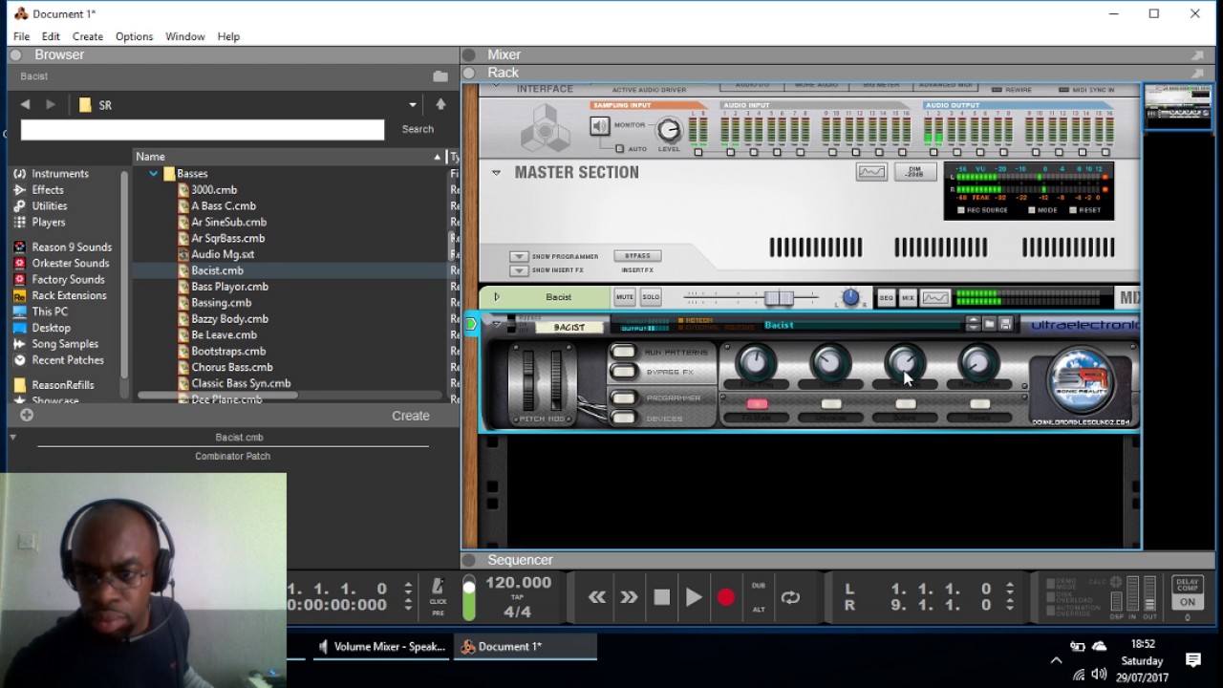Start playback with the Play button
Viewport: 1223px width, 688px height.
[x=694, y=597]
